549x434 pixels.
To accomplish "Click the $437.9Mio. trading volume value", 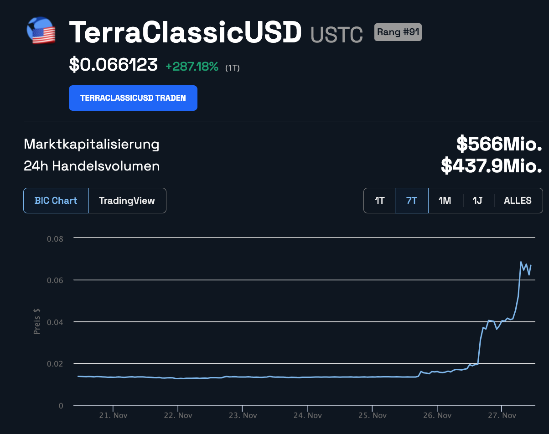I will (x=491, y=166).
